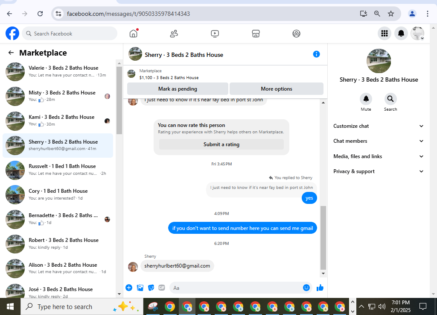This screenshot has height=315, width=437.
Task: Open Cory 1 Bed 1 Bath House chat
Action: point(58,194)
